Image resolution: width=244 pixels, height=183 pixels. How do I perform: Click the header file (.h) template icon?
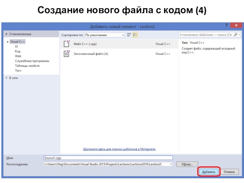tap(67, 54)
